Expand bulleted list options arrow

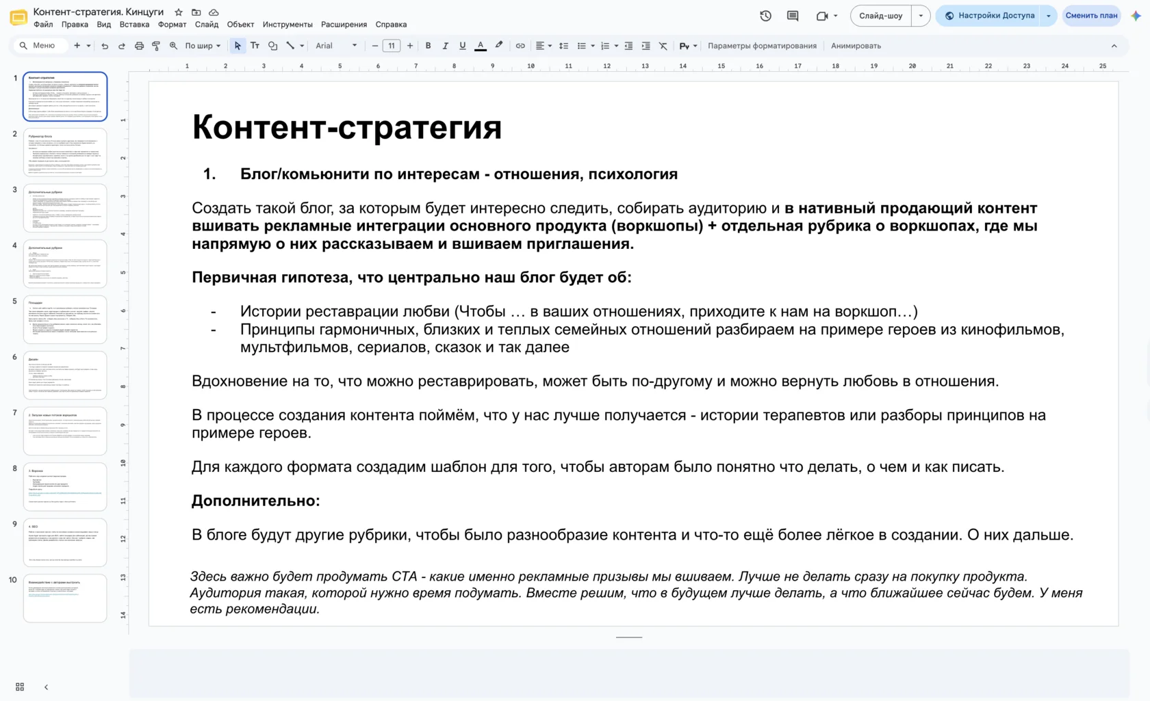592,46
